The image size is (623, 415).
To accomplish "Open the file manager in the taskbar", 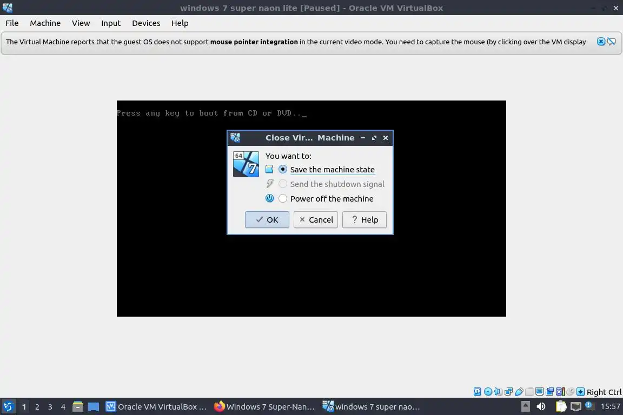I will [x=78, y=407].
